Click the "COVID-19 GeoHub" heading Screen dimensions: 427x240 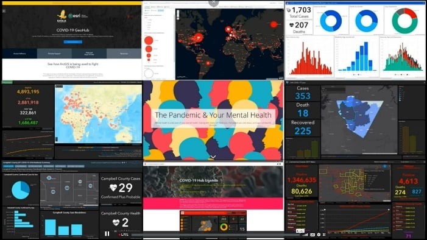pyautogui.click(x=72, y=30)
